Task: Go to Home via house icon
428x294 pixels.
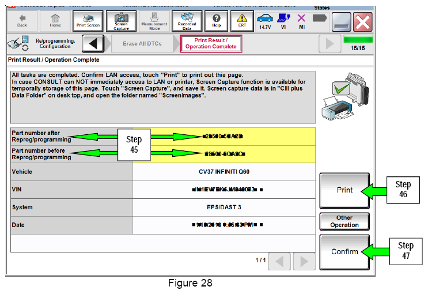Action: pyautogui.click(x=55, y=21)
